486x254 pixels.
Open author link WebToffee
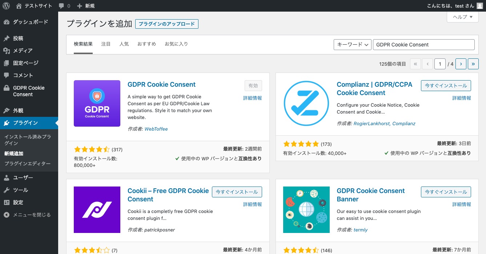pos(156,129)
